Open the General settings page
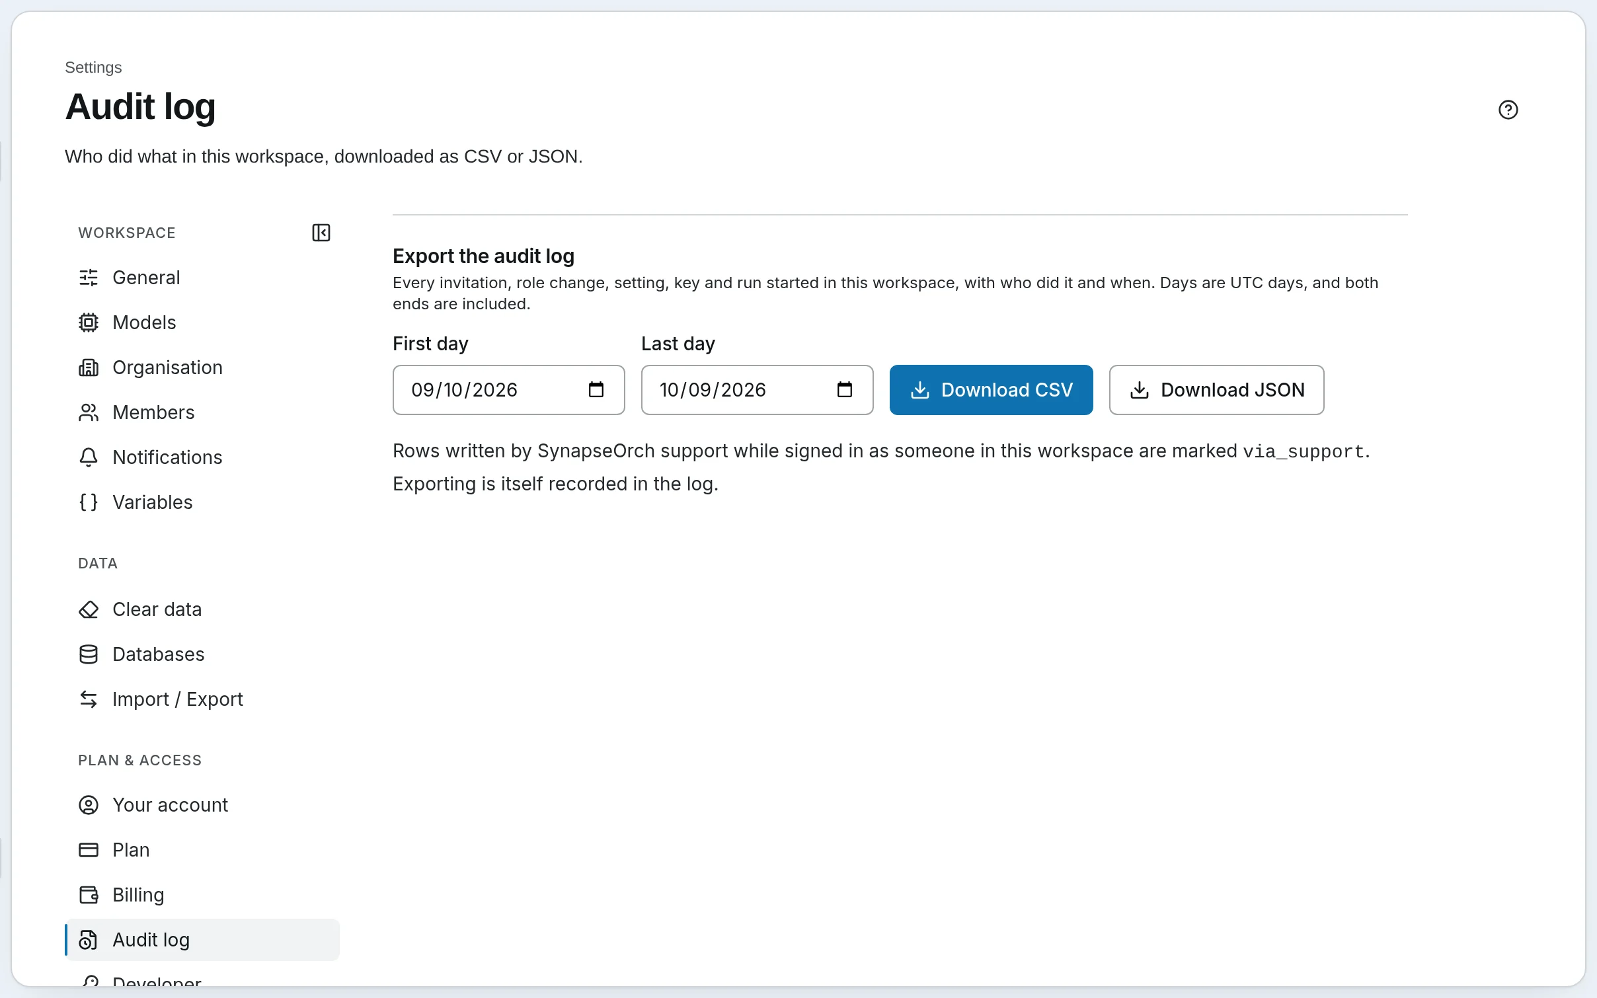Screen dimensions: 1597x998 202,278
